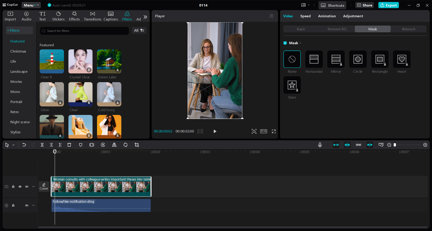Choose the Heart mask shape
The height and width of the screenshot is (231, 432).
click(402, 59)
